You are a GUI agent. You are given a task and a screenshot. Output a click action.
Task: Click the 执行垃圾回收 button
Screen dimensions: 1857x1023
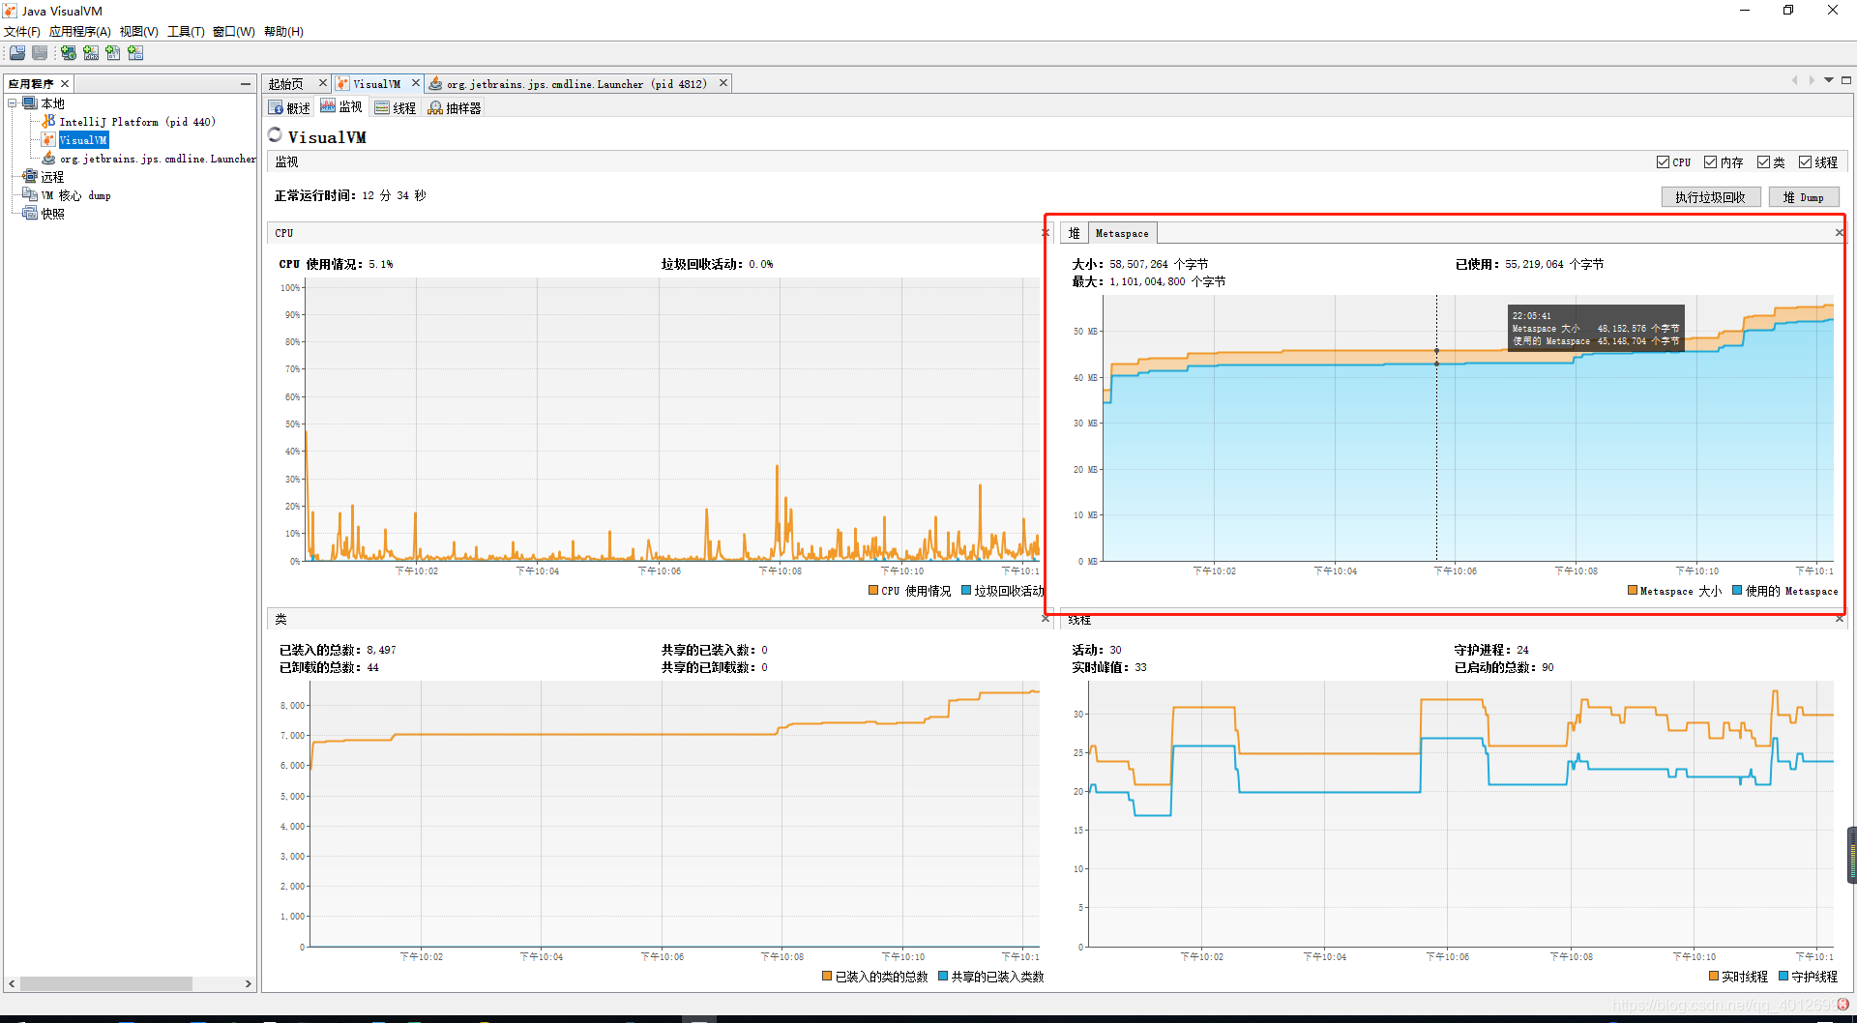1710,197
